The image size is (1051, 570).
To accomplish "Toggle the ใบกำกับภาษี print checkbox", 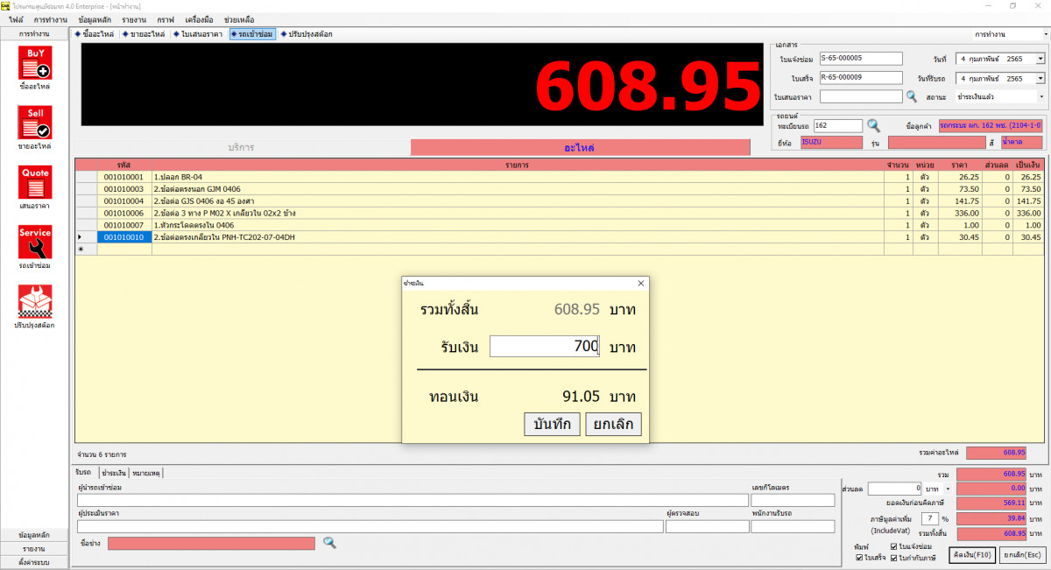I will click(x=894, y=557).
